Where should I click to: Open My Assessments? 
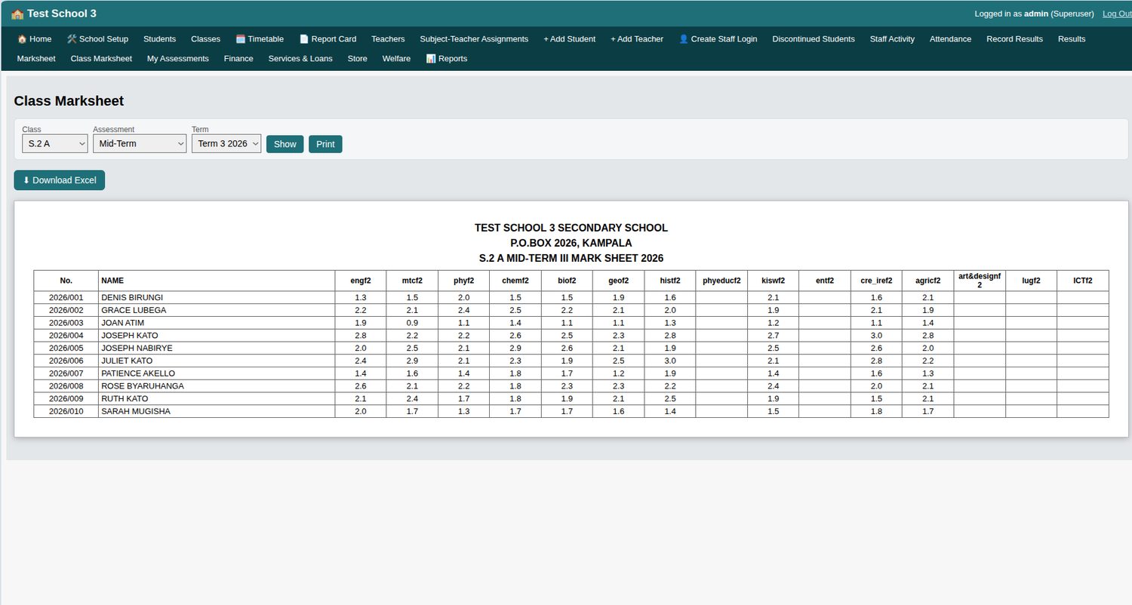point(178,58)
